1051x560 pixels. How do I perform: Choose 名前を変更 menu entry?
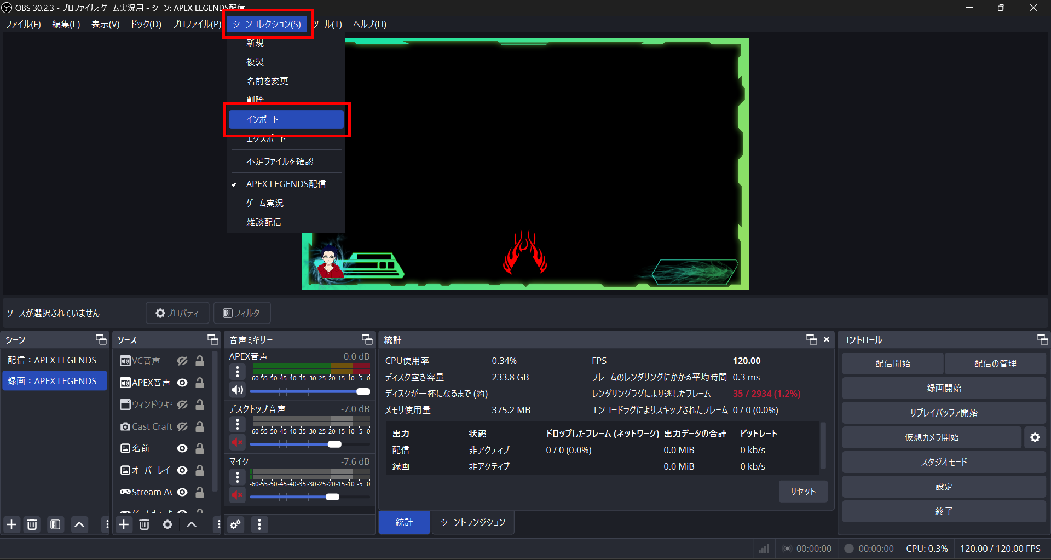pyautogui.click(x=286, y=81)
